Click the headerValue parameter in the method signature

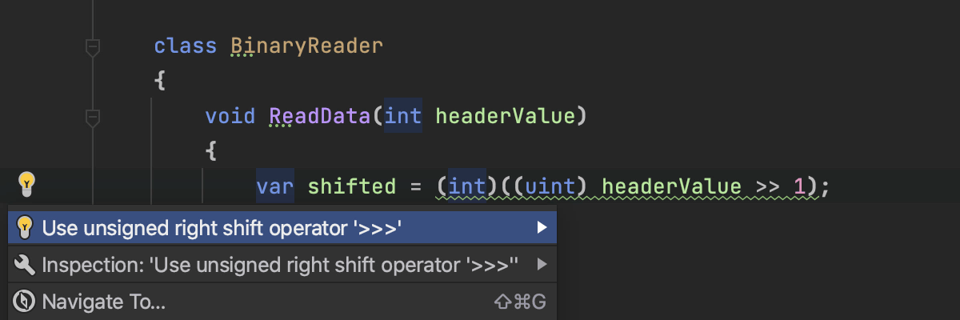tap(506, 117)
